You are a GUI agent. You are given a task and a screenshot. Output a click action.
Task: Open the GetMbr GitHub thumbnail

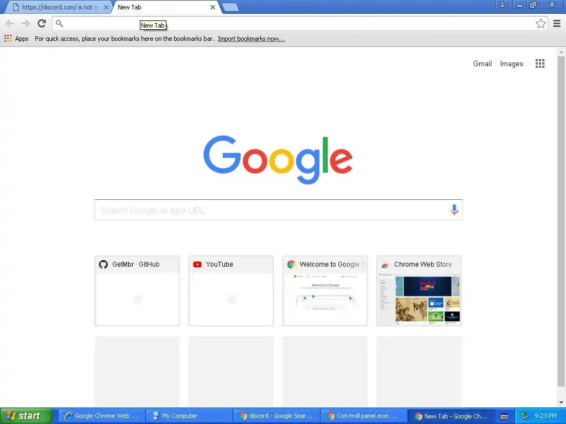click(x=137, y=291)
